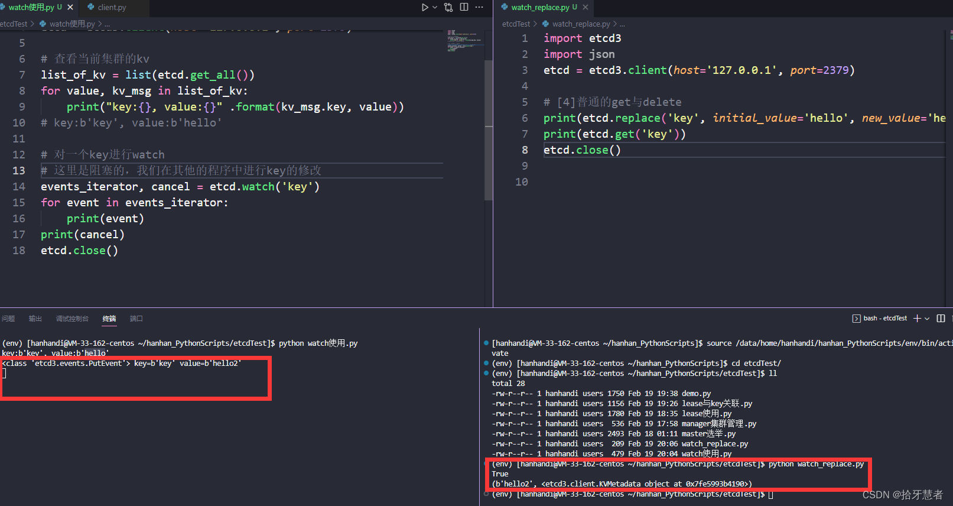Image resolution: width=953 pixels, height=506 pixels.
Task: Open changes compare icon in editor toolbar
Action: pos(449,7)
